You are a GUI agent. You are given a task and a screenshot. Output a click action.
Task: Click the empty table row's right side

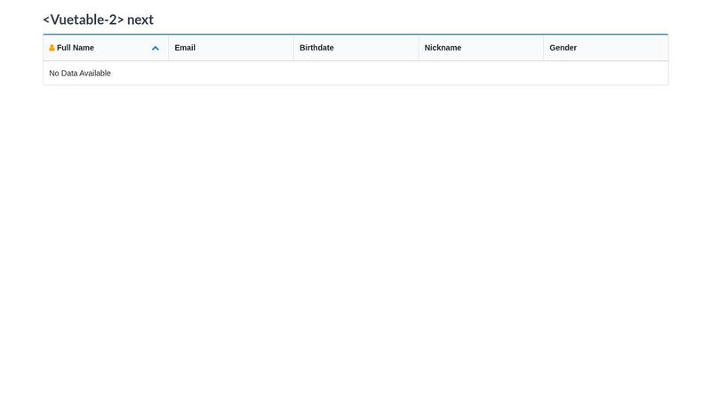click(x=578, y=74)
